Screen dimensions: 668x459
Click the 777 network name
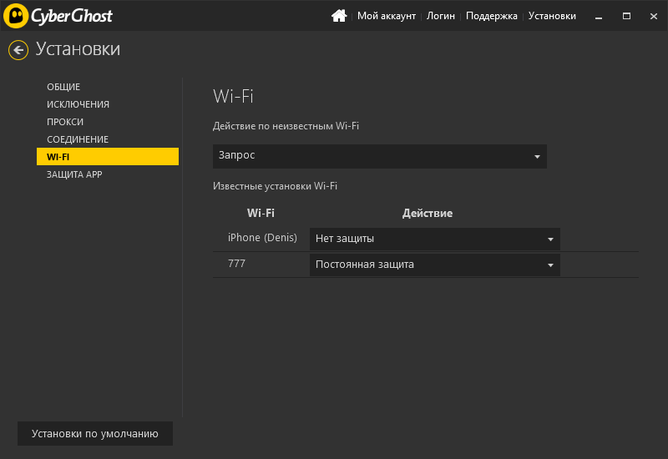(x=236, y=264)
